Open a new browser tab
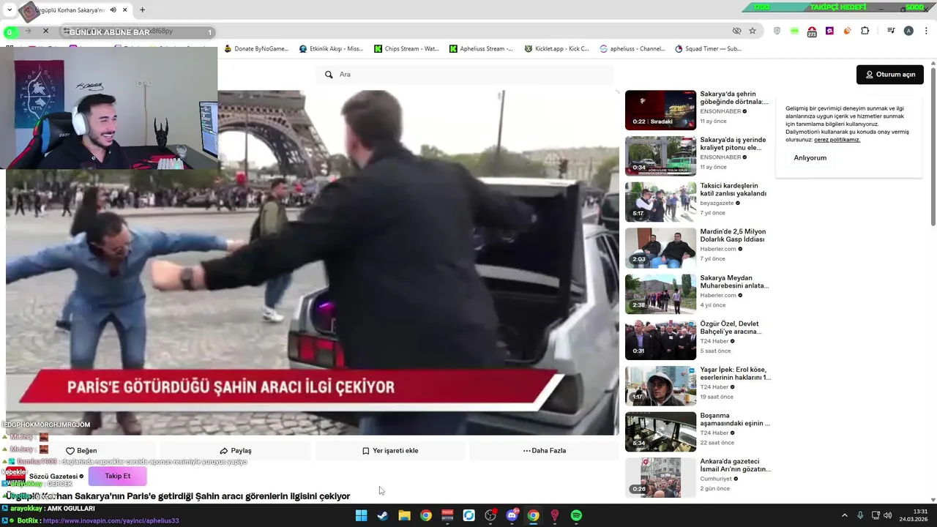This screenshot has height=527, width=937. 142,10
